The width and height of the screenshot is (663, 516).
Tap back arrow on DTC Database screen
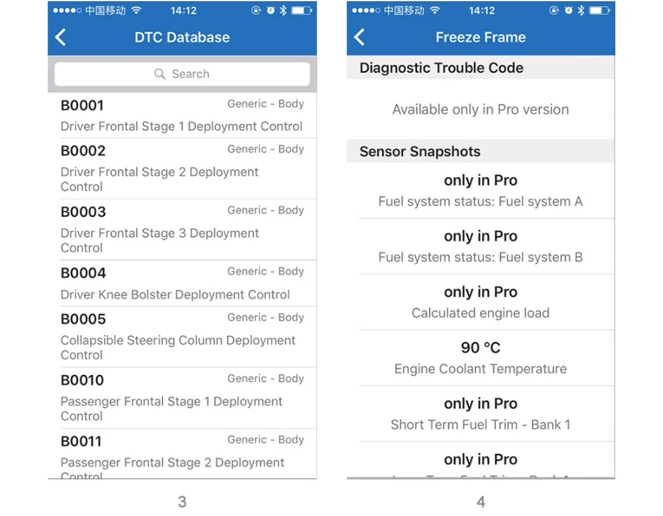(x=61, y=37)
